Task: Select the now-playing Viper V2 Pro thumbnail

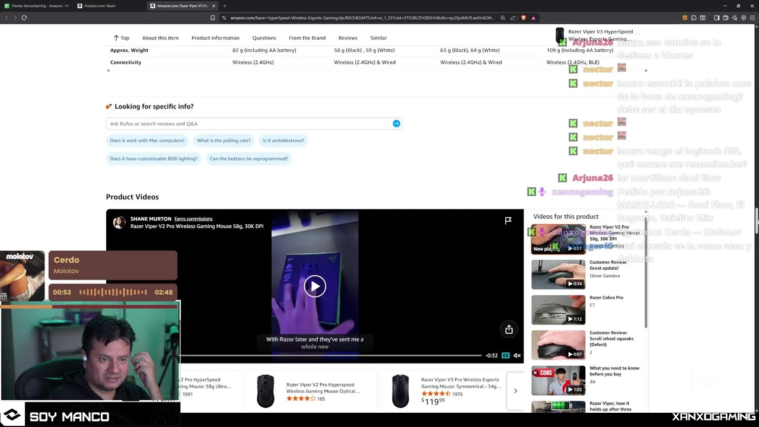Action: tap(558, 239)
